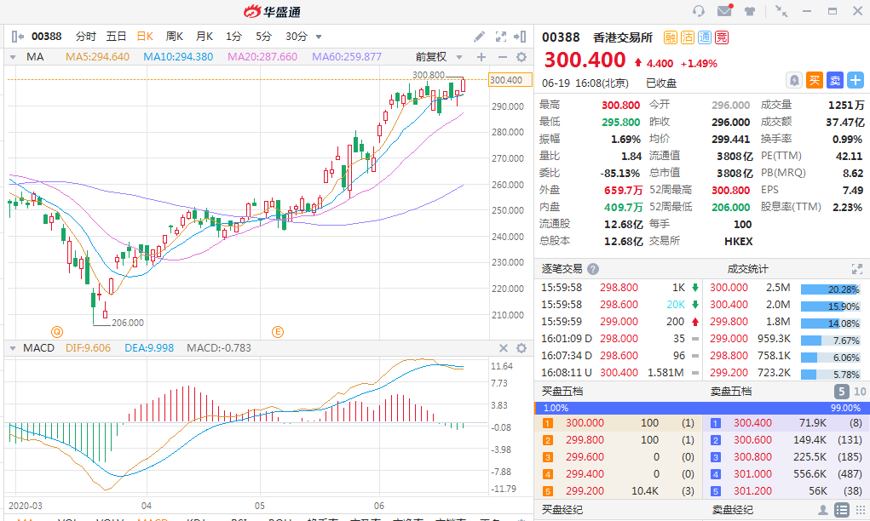This screenshot has height=521, width=870.
Task: Click the 香港交易所 stock name
Action: coord(623,37)
